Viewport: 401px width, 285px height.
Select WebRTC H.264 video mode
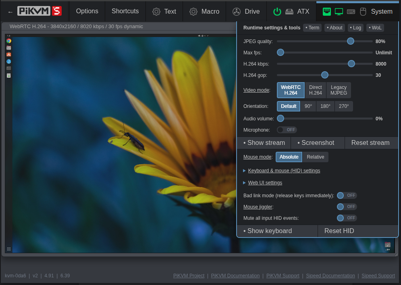pos(291,90)
